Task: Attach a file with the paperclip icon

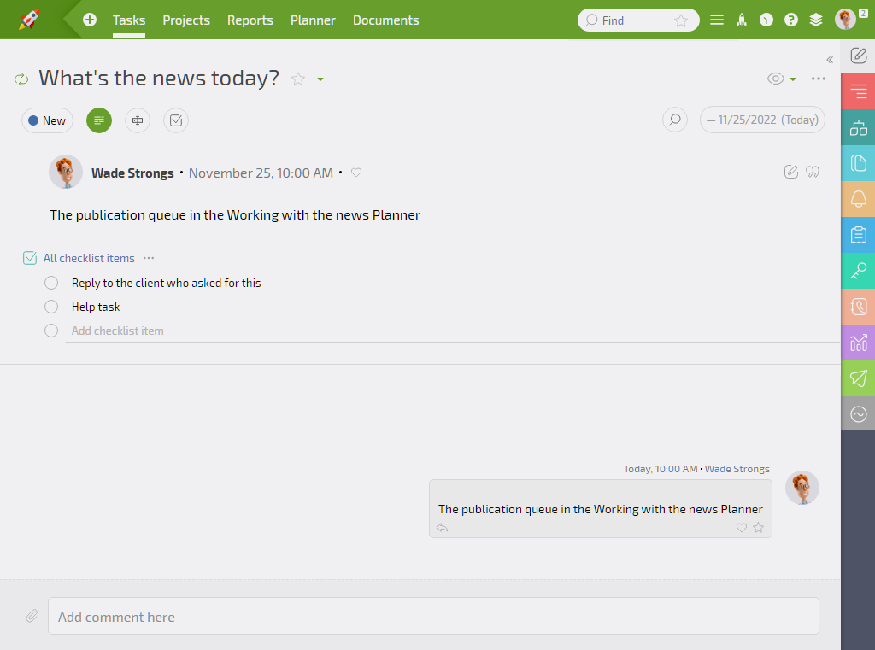Action: click(32, 616)
